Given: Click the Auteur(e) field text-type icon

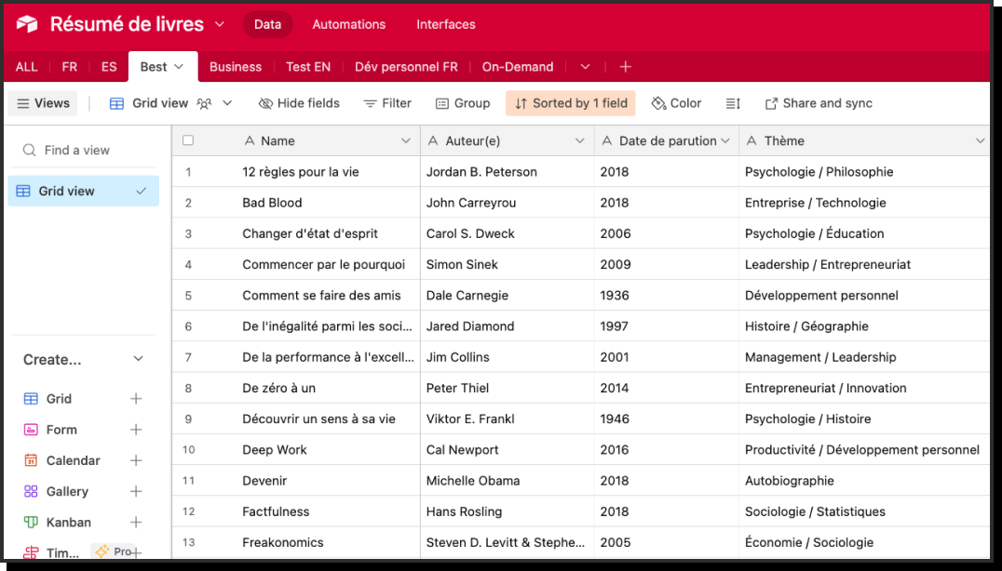Looking at the screenshot, I should click(433, 141).
